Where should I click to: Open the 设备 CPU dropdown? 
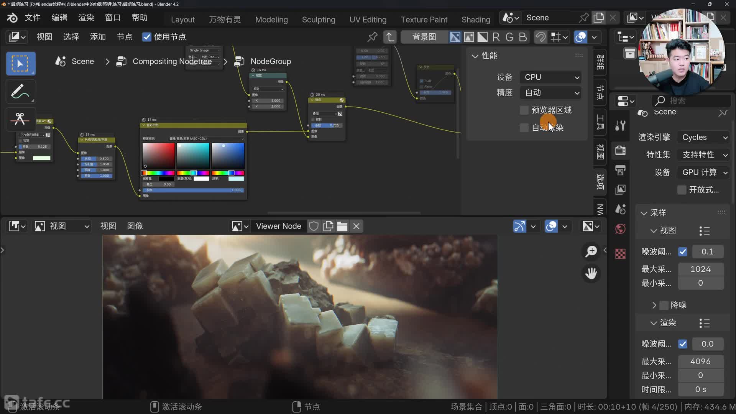tap(550, 77)
